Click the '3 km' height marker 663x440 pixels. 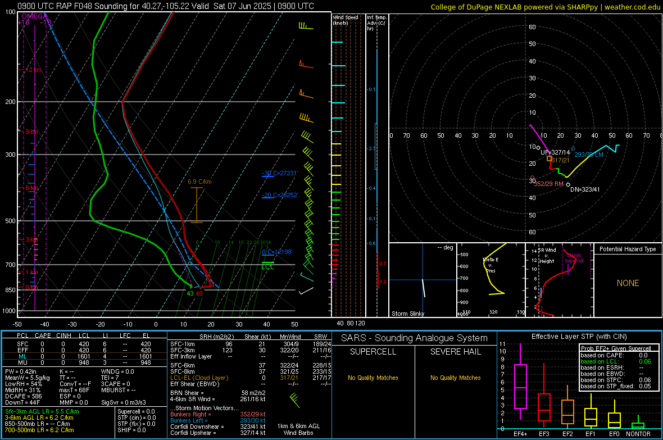click(x=32, y=240)
